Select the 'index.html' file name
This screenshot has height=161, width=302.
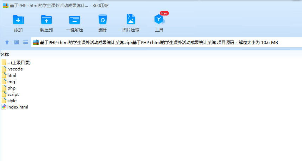pyautogui.click(x=18, y=107)
